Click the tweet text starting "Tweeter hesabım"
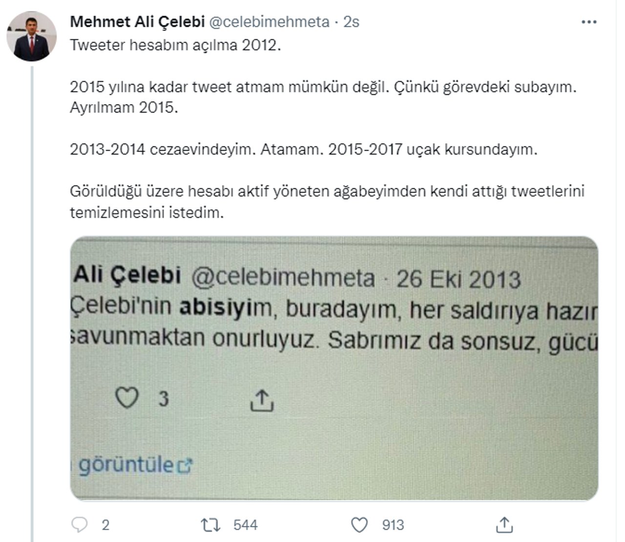The height and width of the screenshot is (542, 625). [176, 45]
